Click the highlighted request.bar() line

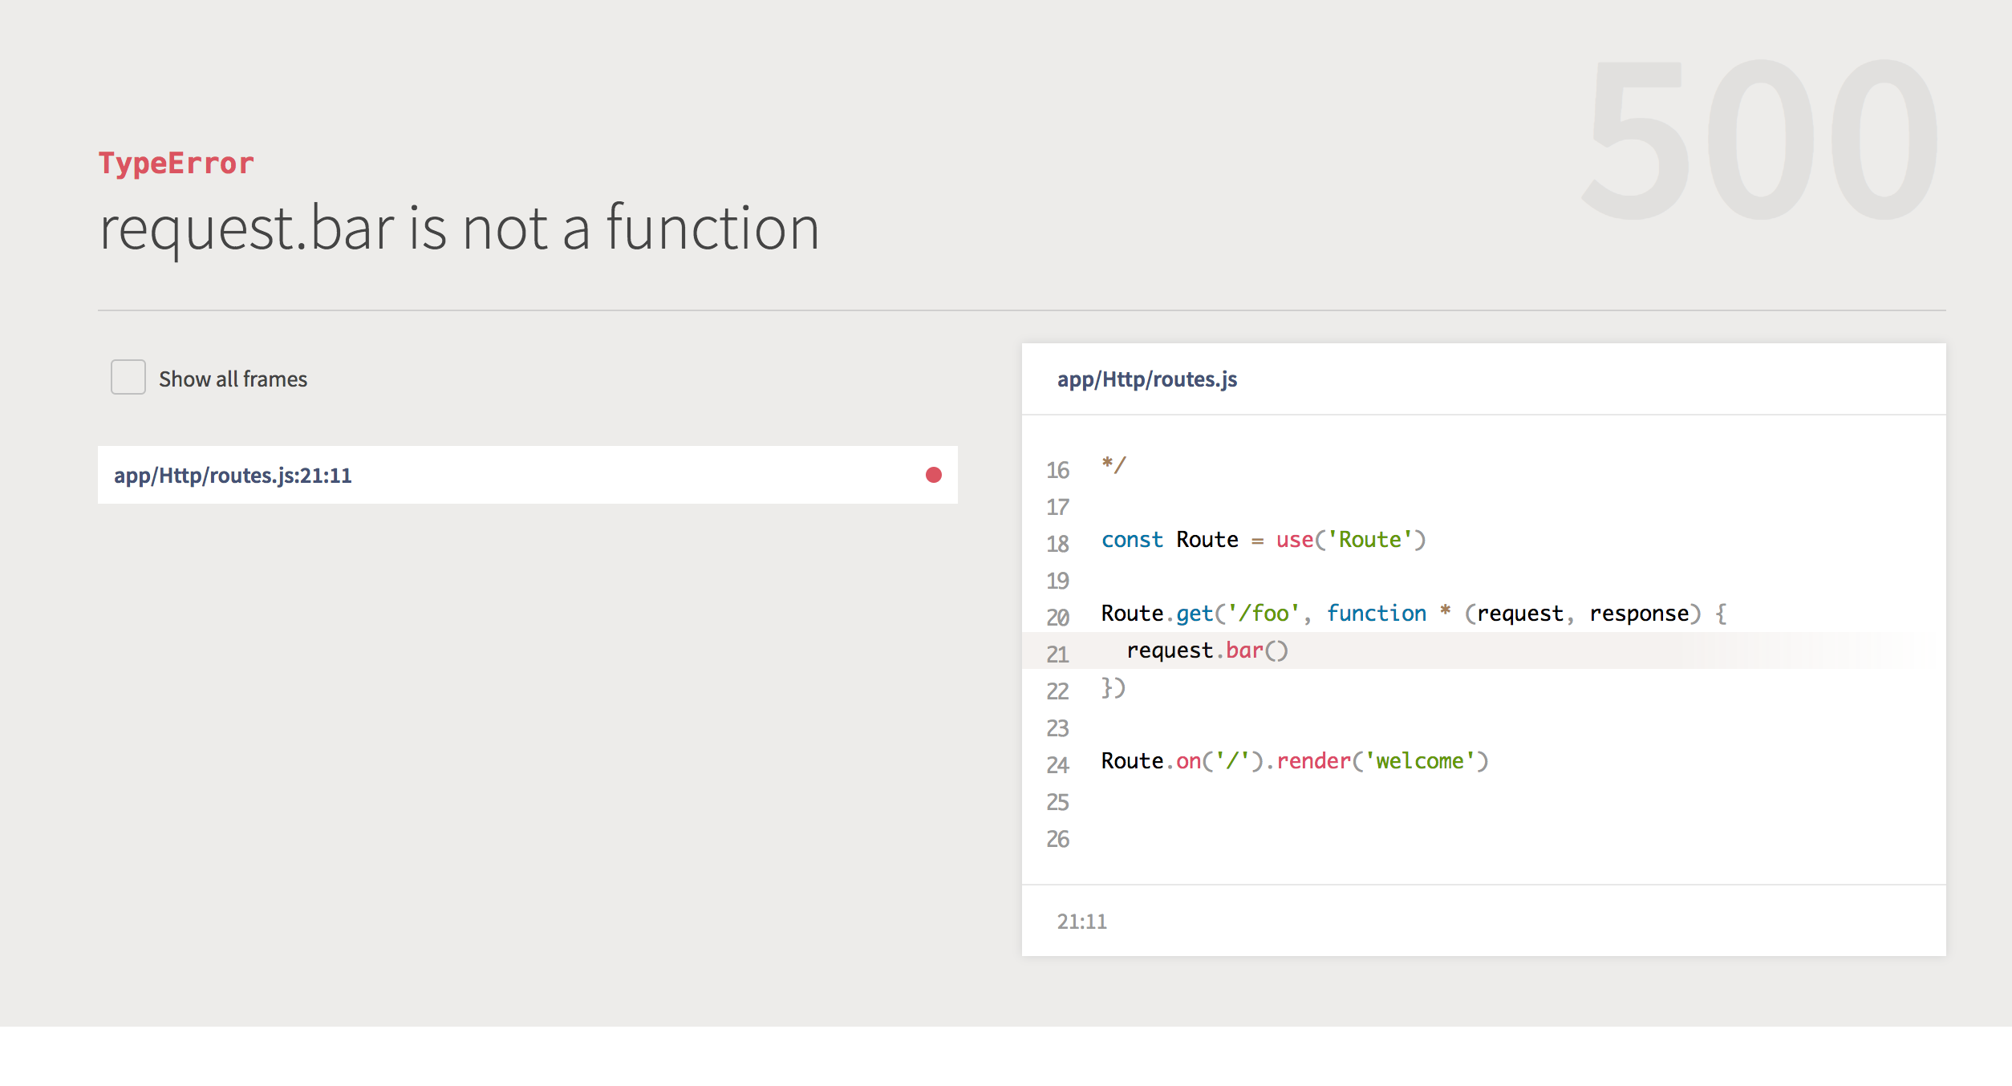tap(1207, 650)
